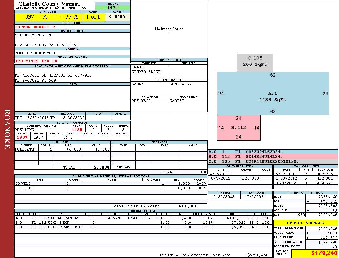The width and height of the screenshot is (339, 258).
Task: Click the yellow '1 of 1' card indicator
Action: [x=93, y=17]
